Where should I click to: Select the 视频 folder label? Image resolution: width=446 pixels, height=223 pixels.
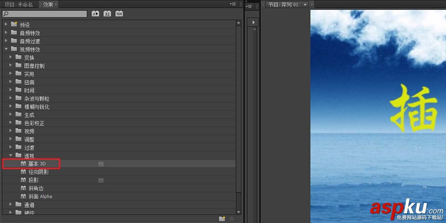tap(29, 131)
